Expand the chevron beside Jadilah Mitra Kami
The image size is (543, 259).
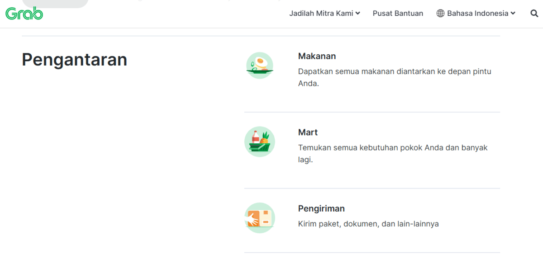(x=358, y=14)
